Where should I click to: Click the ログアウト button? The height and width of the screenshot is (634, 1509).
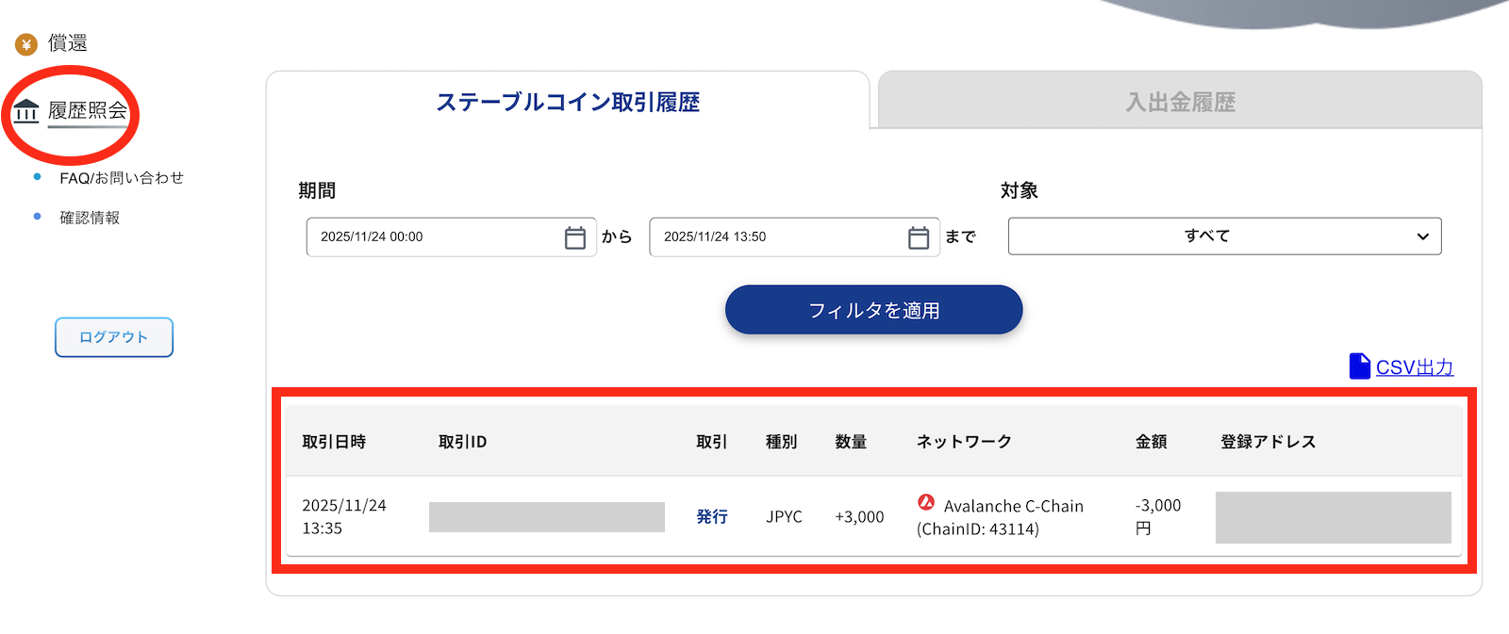point(114,337)
